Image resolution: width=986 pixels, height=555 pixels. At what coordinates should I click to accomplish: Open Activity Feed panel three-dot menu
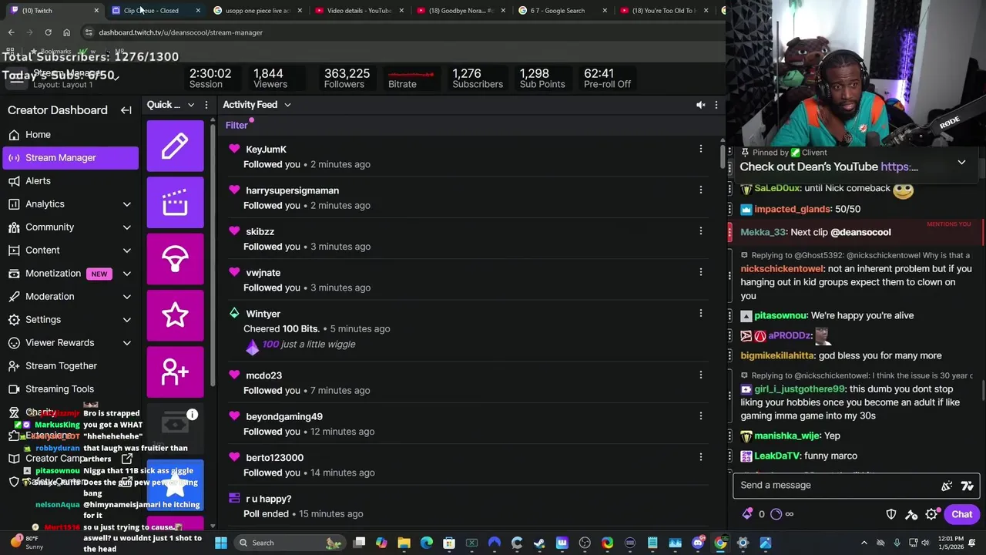pyautogui.click(x=716, y=105)
